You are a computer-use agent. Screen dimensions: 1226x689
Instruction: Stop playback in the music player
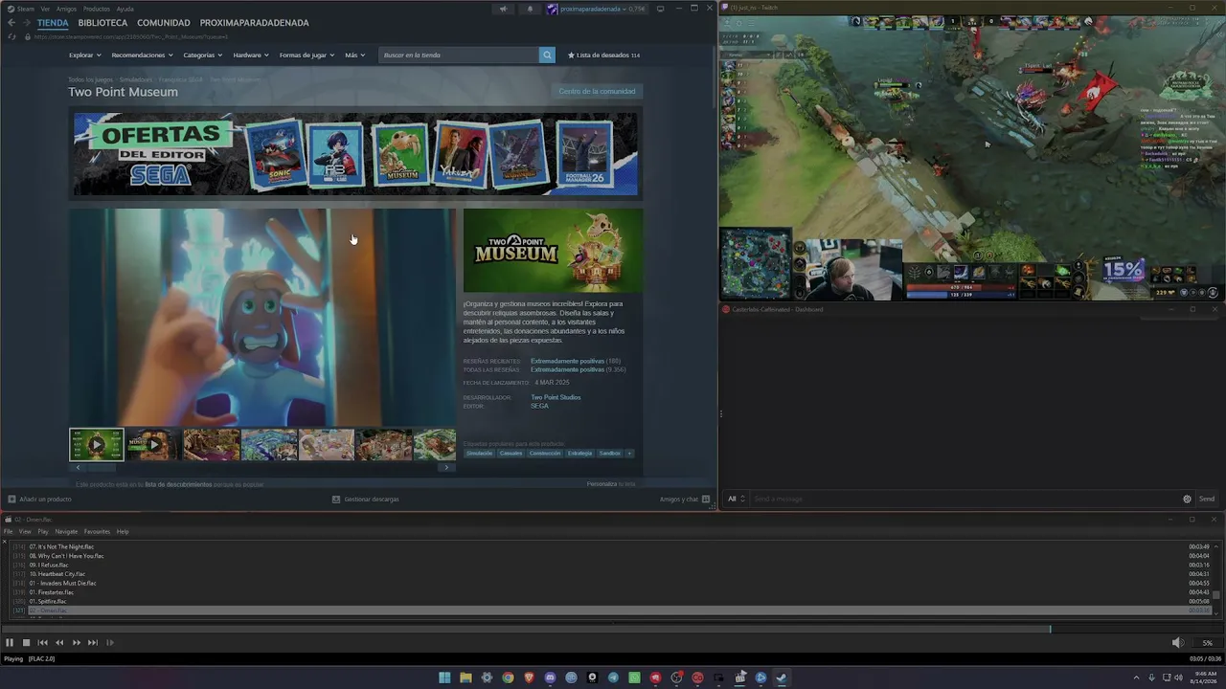coord(26,643)
